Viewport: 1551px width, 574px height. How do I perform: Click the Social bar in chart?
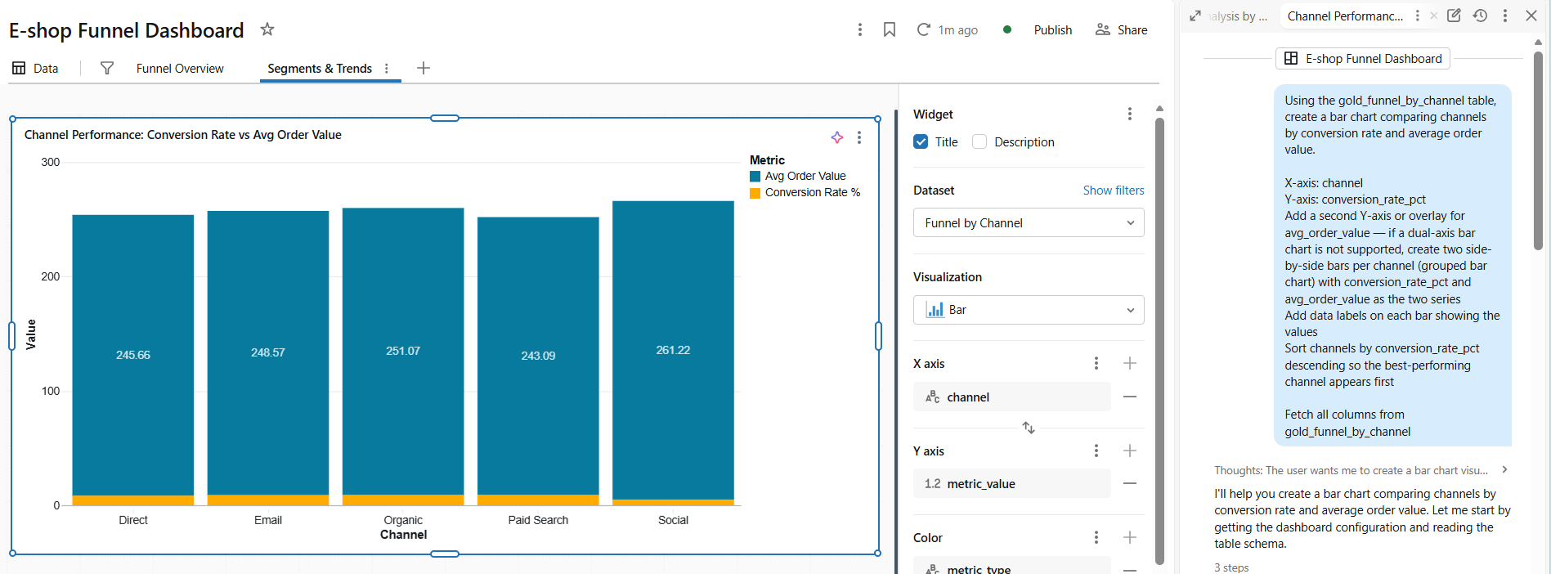[673, 350]
